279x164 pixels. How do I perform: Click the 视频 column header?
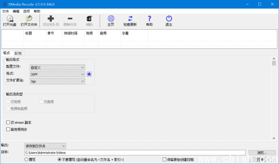click(92, 33)
